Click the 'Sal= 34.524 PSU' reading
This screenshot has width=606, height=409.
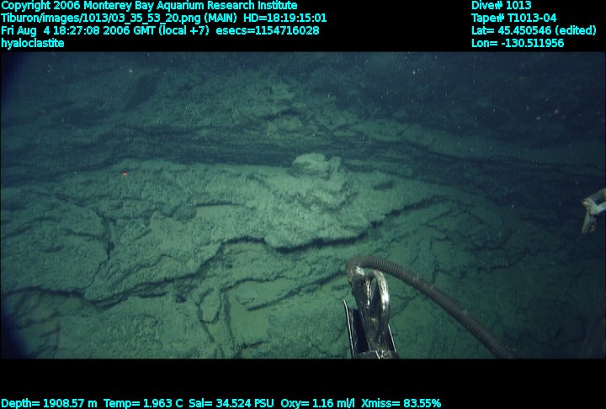point(231,403)
